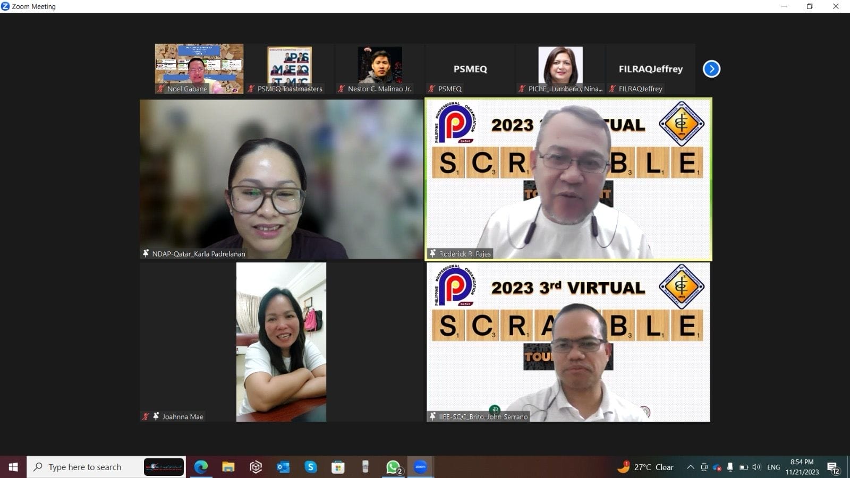
Task: Click Meet Now camera tray icon
Action: [704, 467]
